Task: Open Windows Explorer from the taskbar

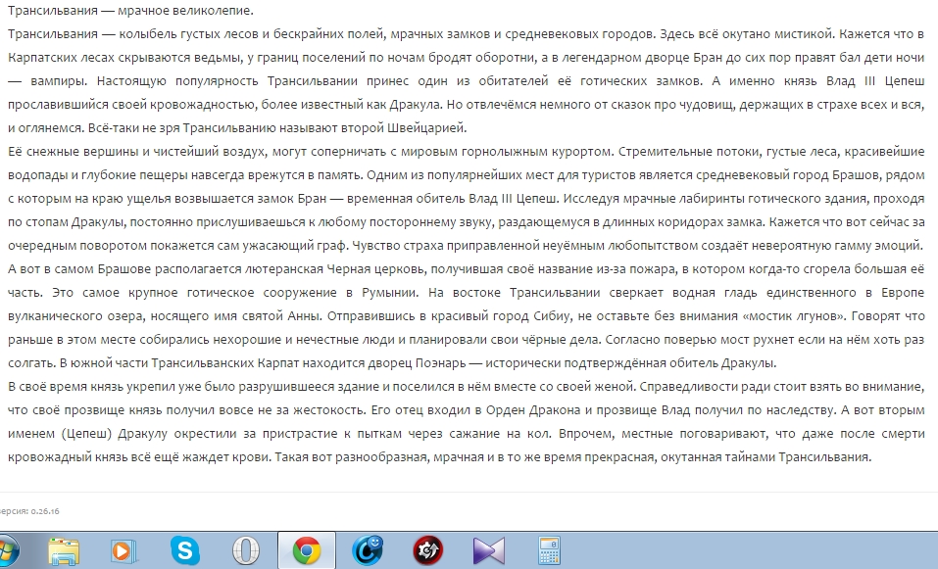Action: point(64,549)
